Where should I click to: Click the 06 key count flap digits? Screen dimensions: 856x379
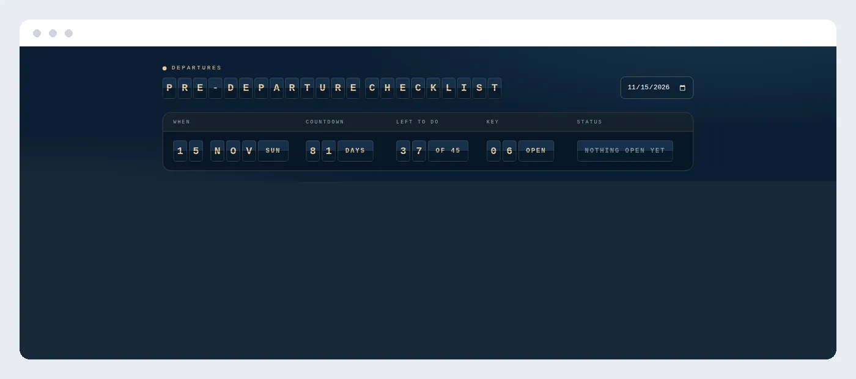click(501, 151)
